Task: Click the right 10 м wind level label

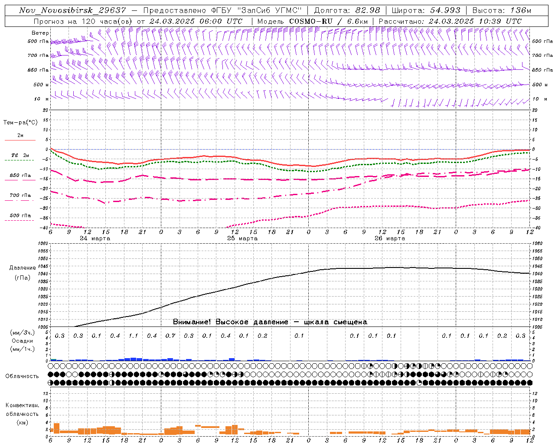Action: pos(540,99)
